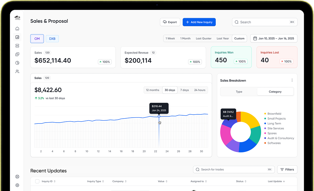Click the chart data point at Jan 24, 2025

point(159,116)
